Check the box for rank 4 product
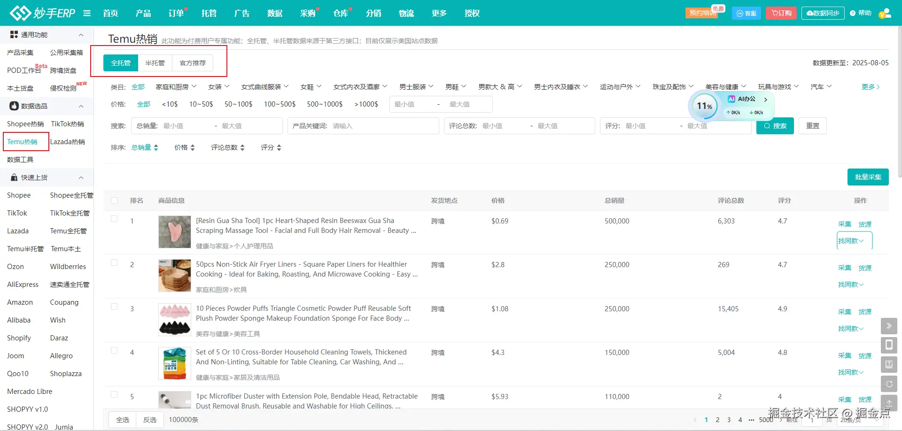 click(114, 350)
